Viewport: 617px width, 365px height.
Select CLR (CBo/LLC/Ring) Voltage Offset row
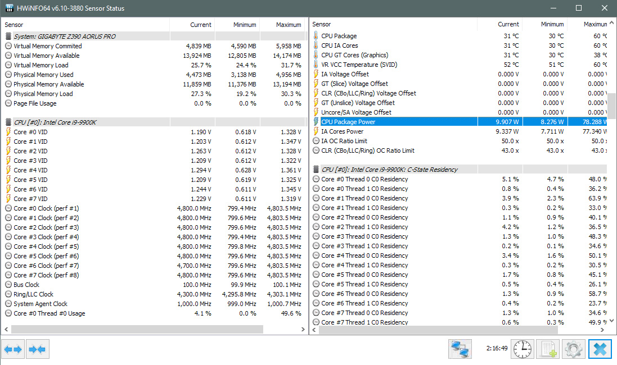tap(458, 93)
